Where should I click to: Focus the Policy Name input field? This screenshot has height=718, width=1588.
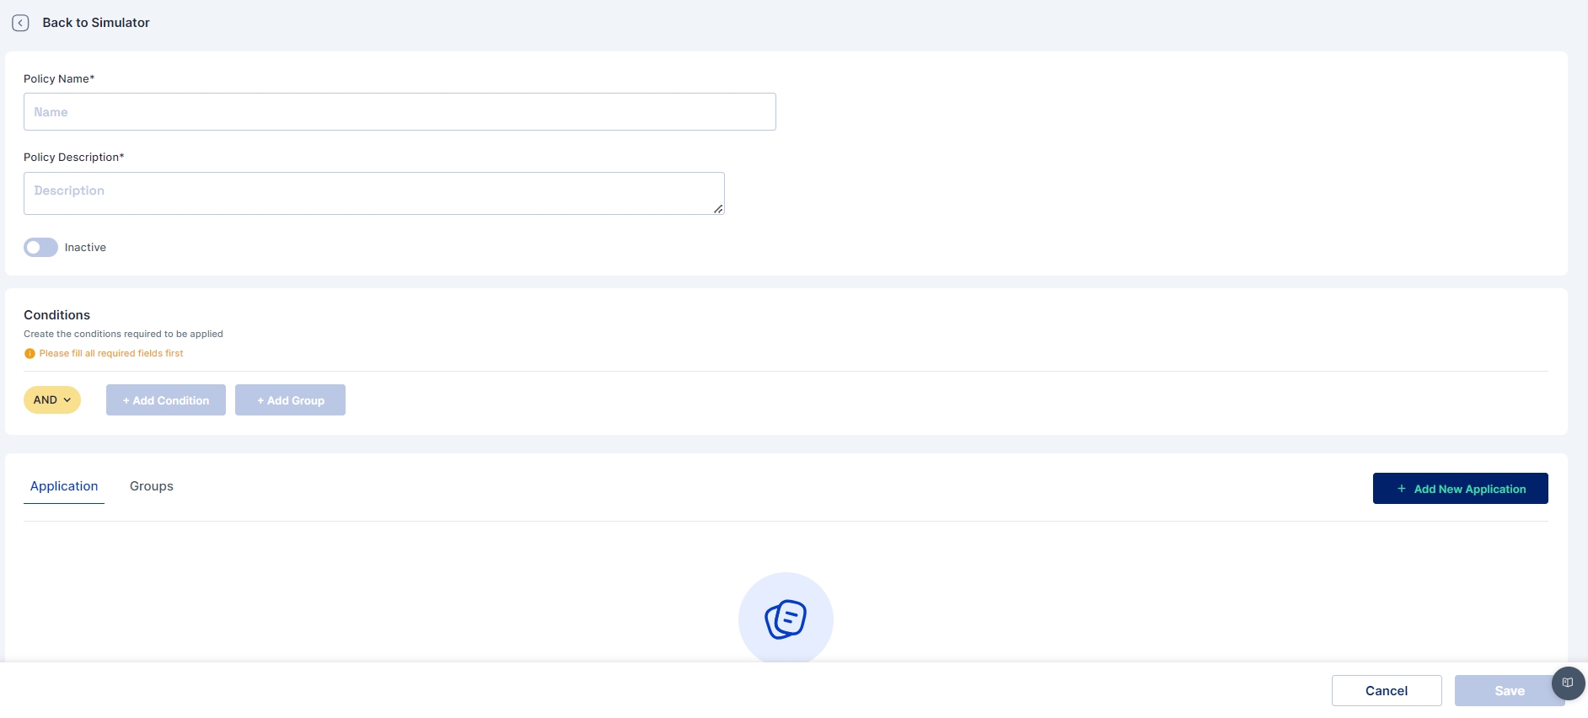tap(400, 112)
